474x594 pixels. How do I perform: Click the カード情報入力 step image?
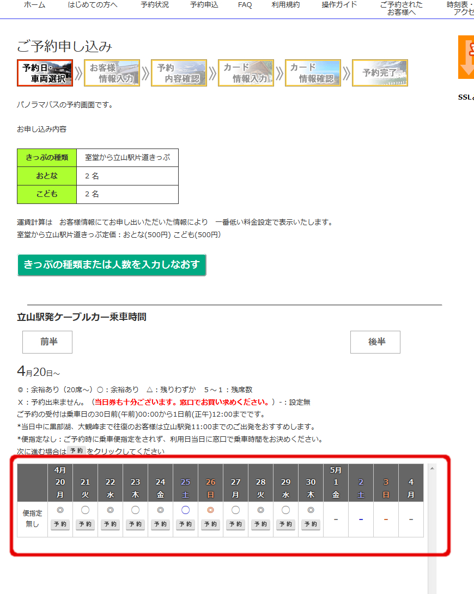(246, 73)
